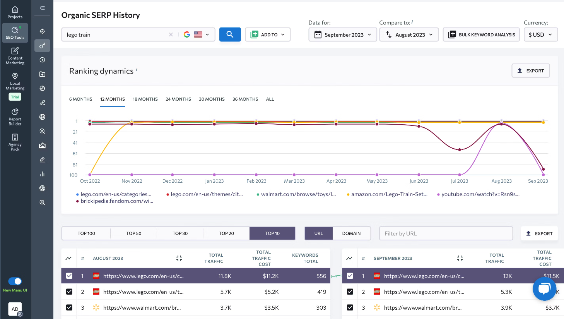Open the Report Builder section
This screenshot has height=319, width=564.
(15, 117)
